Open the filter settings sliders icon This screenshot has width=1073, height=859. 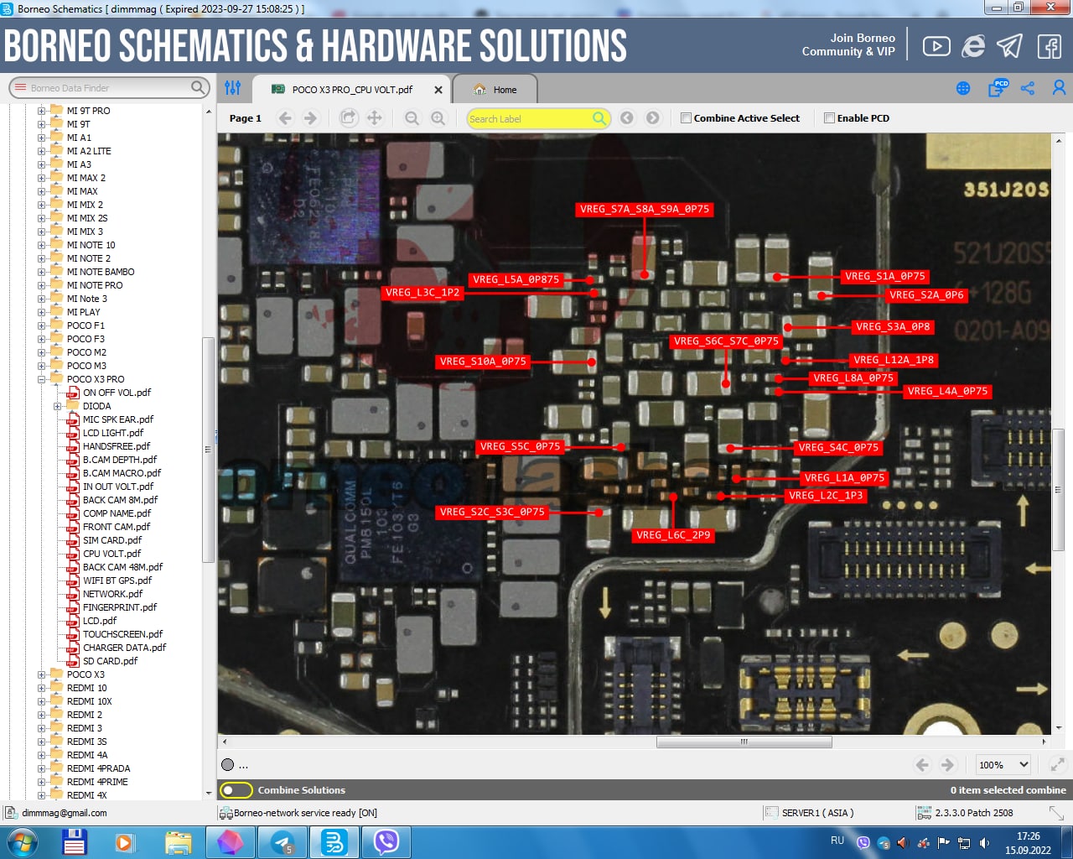click(233, 87)
